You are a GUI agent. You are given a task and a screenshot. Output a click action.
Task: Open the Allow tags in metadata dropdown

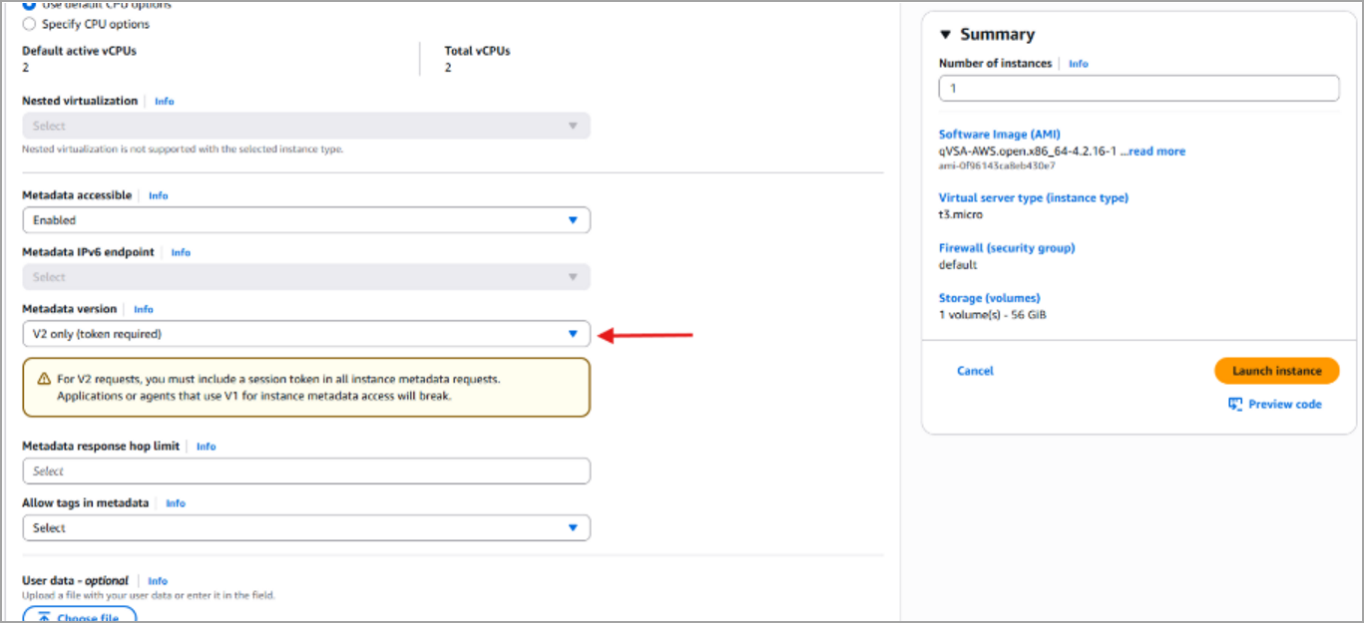[x=306, y=527]
